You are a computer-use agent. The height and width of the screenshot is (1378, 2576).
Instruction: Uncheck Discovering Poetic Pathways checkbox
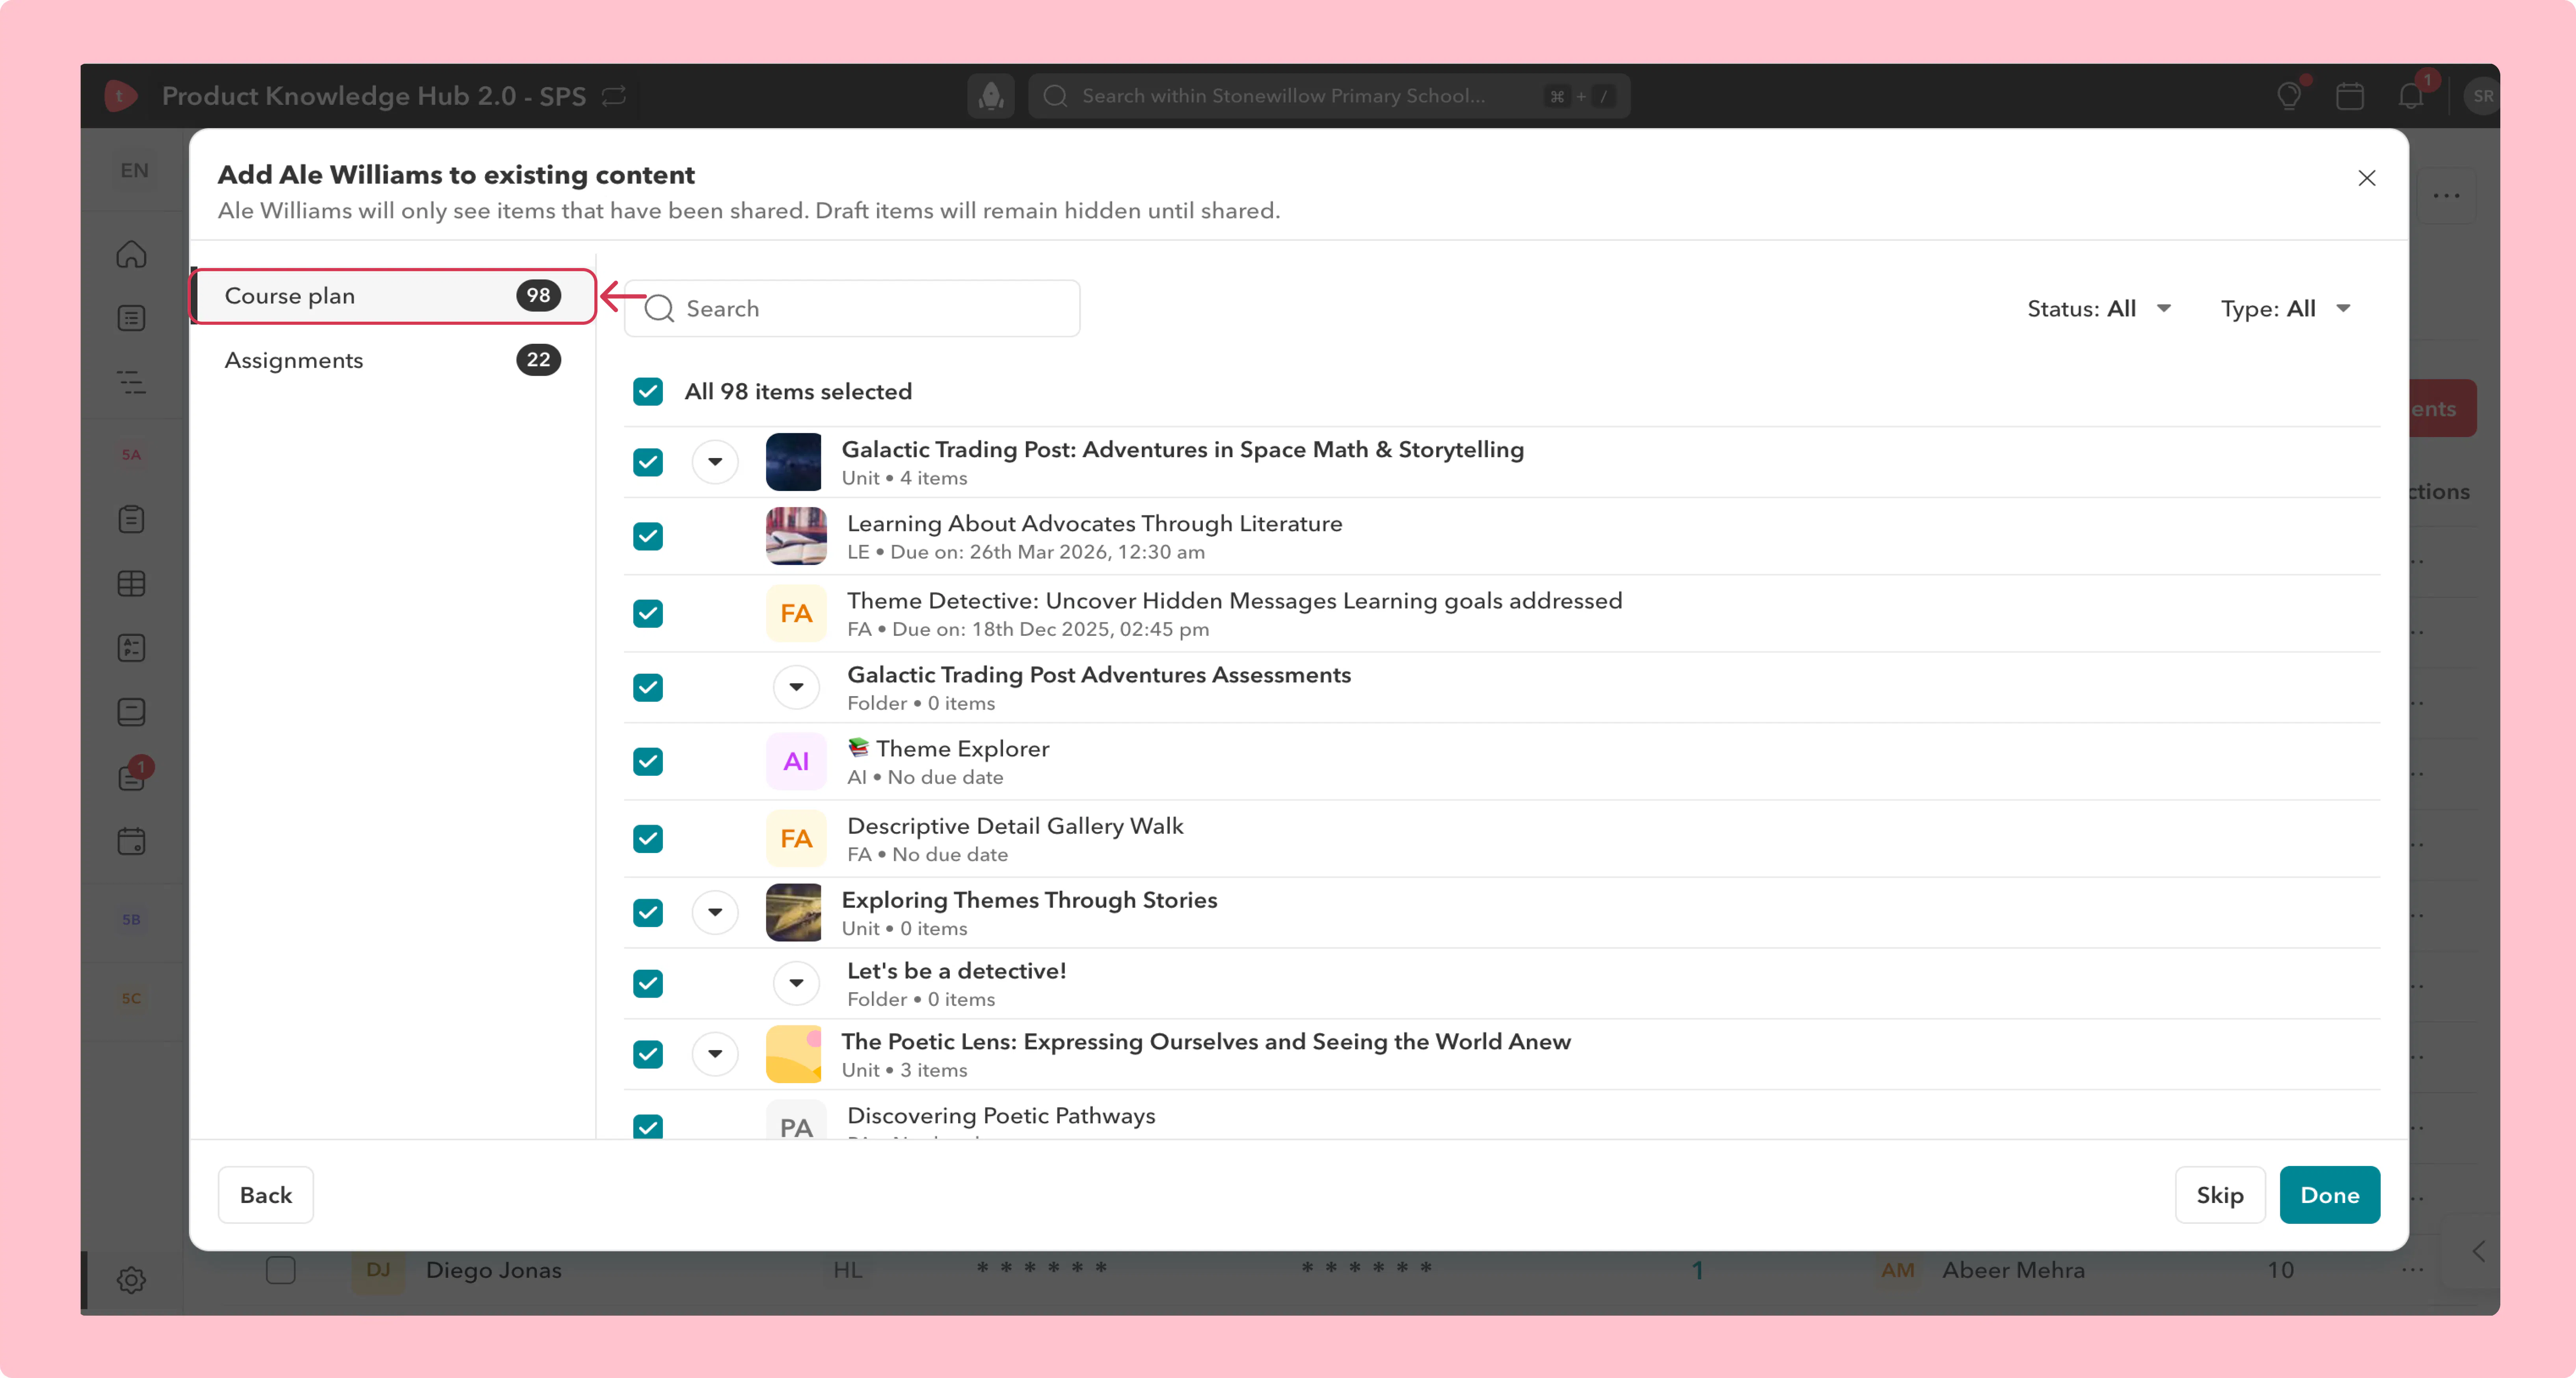pyautogui.click(x=648, y=1126)
